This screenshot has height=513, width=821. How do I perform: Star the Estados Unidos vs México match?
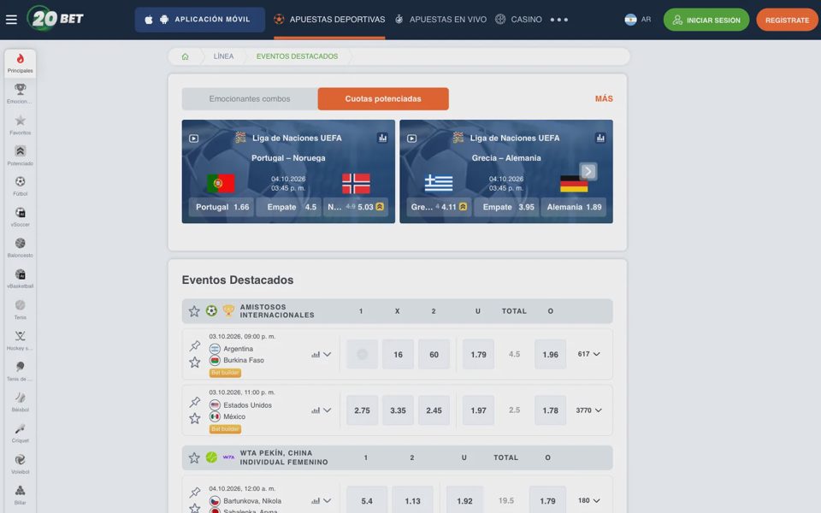click(195, 418)
